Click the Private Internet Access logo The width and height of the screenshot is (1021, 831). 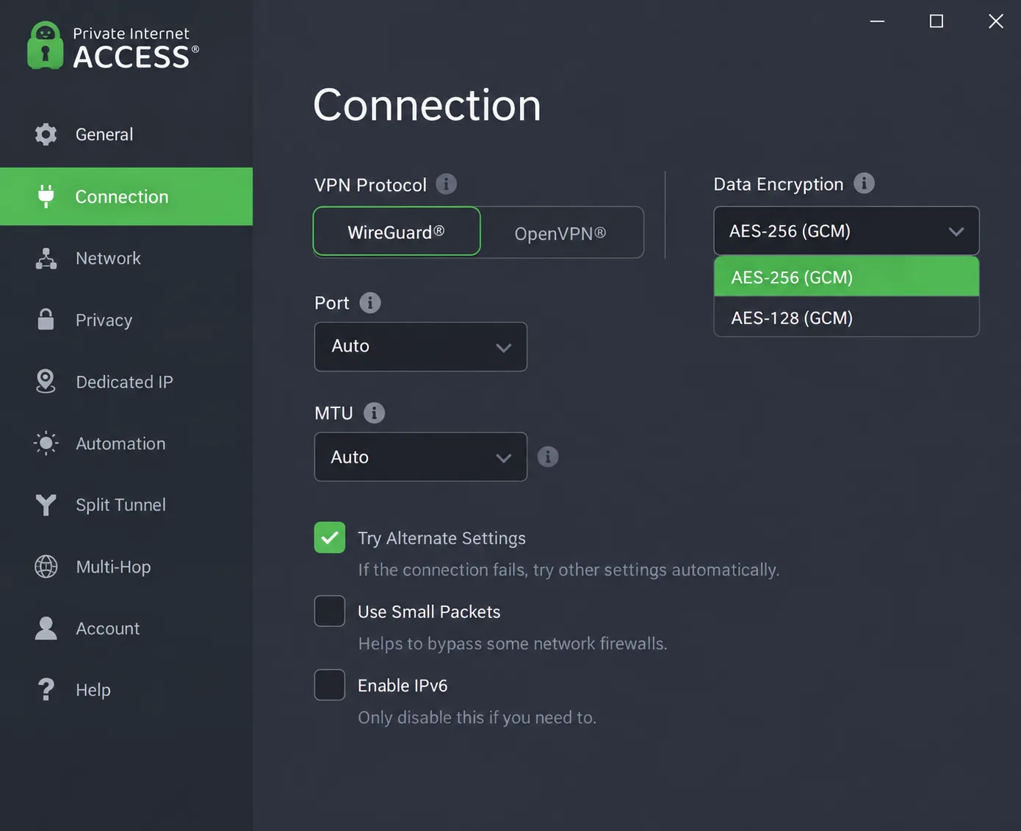coord(113,46)
